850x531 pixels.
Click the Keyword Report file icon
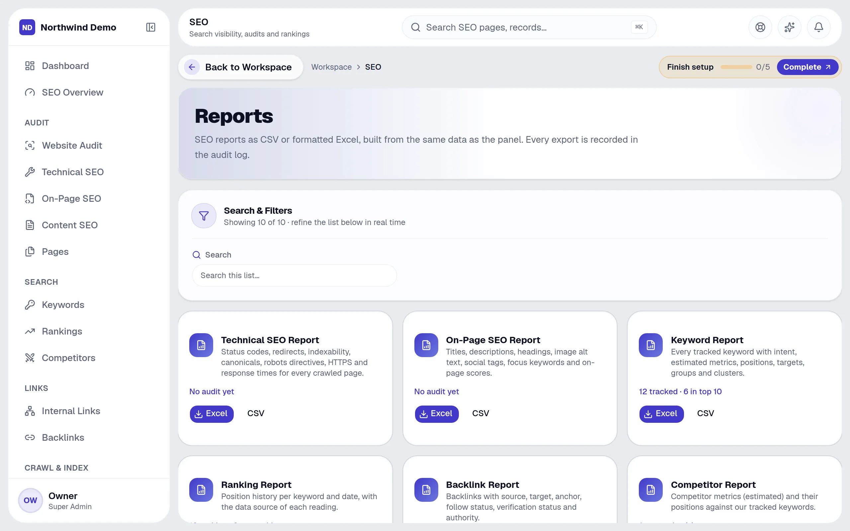pos(650,345)
